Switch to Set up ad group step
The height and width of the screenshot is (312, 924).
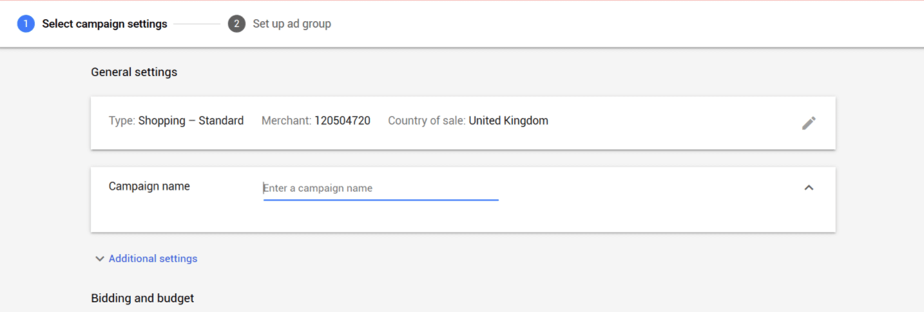(x=291, y=24)
